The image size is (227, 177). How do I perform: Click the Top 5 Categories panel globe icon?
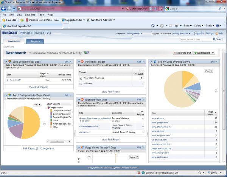coord(10,95)
